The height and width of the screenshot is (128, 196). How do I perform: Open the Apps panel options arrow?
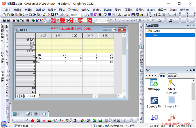tap(188, 70)
